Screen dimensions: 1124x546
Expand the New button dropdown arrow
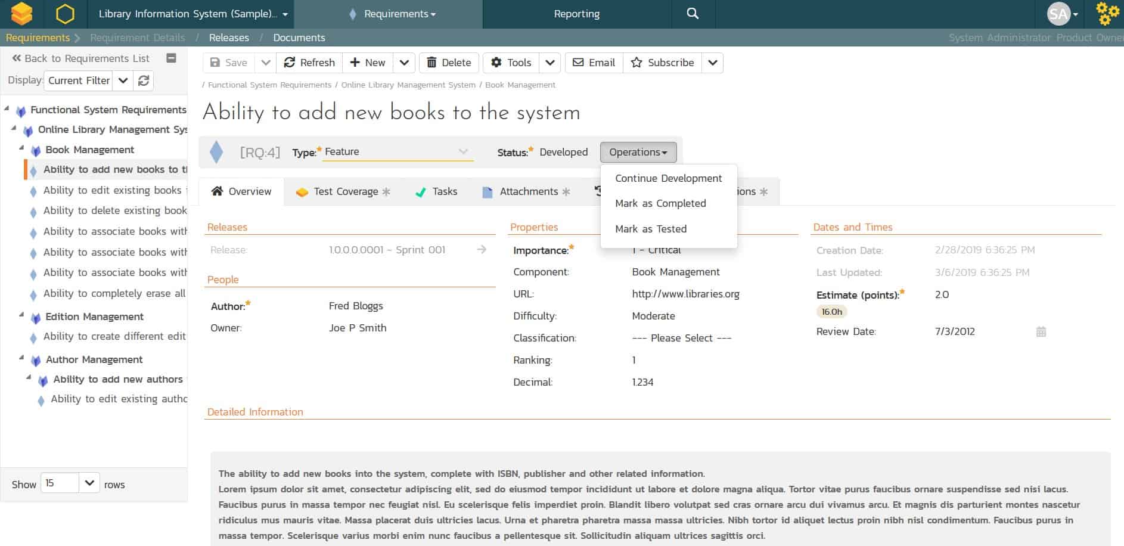(x=404, y=63)
